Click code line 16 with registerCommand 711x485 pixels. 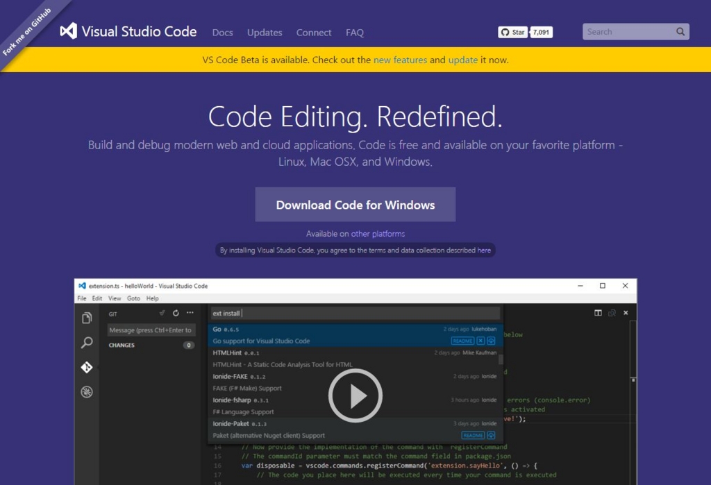(x=389, y=466)
